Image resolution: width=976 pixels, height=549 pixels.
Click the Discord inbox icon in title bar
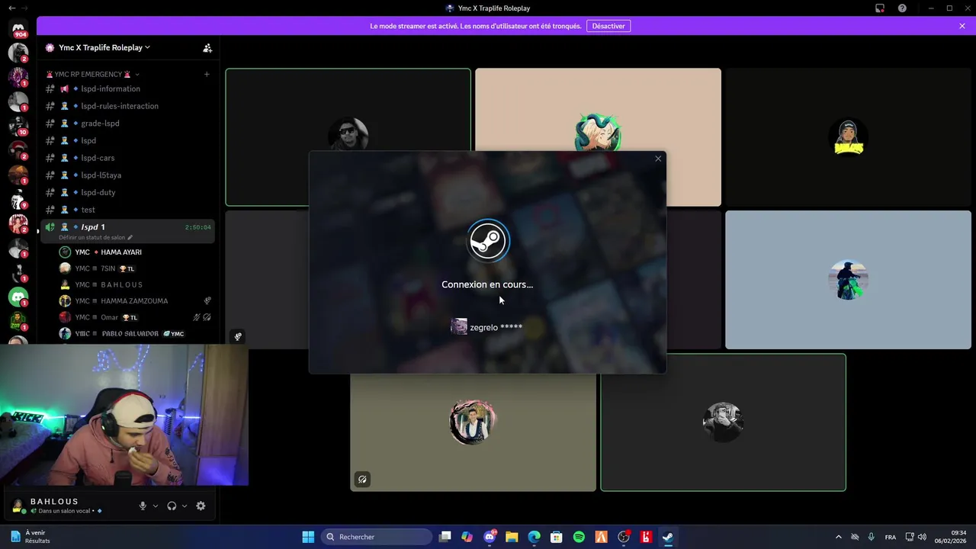(x=880, y=8)
